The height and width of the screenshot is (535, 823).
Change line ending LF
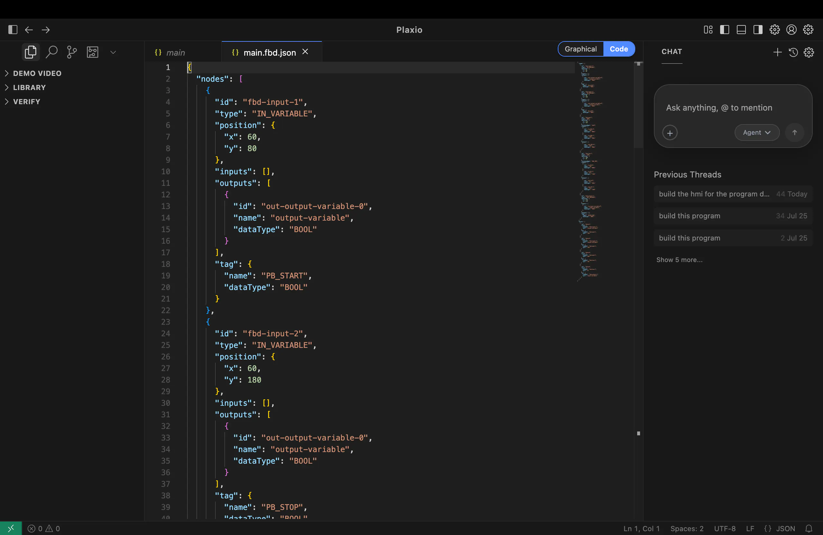tap(750, 529)
